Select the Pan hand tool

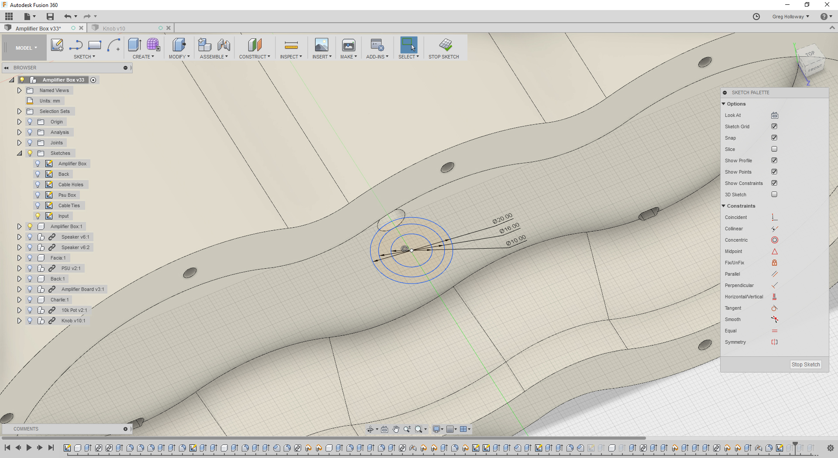point(396,429)
